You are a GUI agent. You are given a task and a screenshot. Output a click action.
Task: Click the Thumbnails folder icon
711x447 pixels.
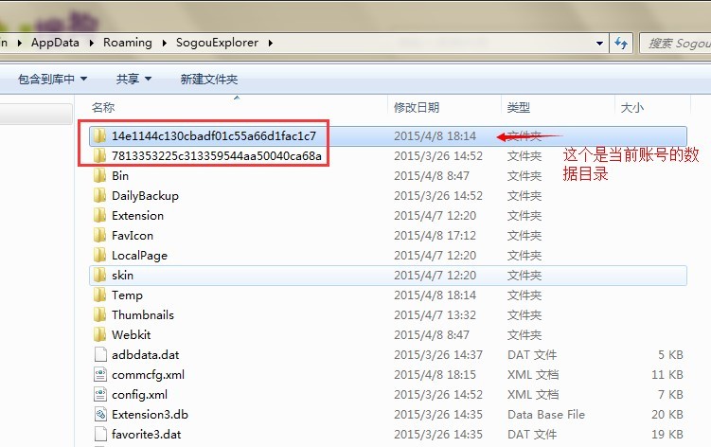coord(99,315)
